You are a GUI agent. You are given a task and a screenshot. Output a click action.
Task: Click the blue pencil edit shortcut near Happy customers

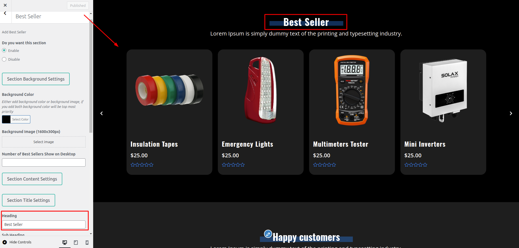(x=268, y=234)
